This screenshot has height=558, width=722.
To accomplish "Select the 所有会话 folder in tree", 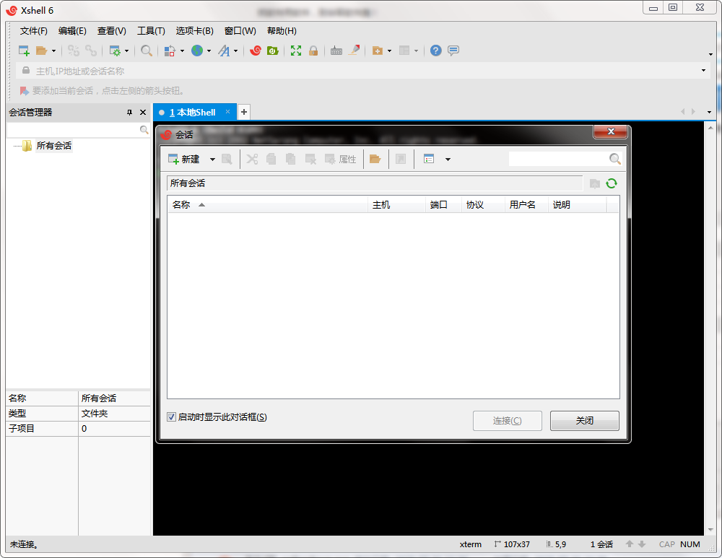I will [54, 146].
